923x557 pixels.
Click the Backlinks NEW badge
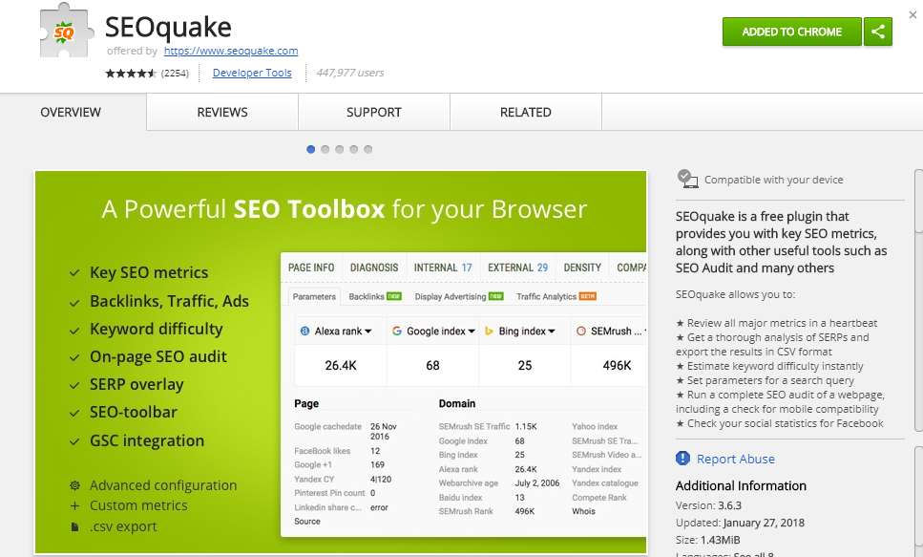point(394,296)
